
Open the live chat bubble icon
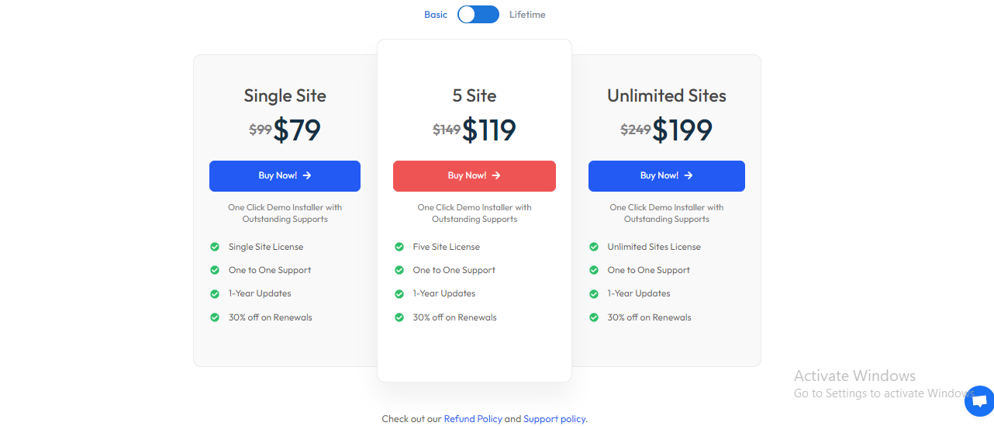click(x=978, y=401)
